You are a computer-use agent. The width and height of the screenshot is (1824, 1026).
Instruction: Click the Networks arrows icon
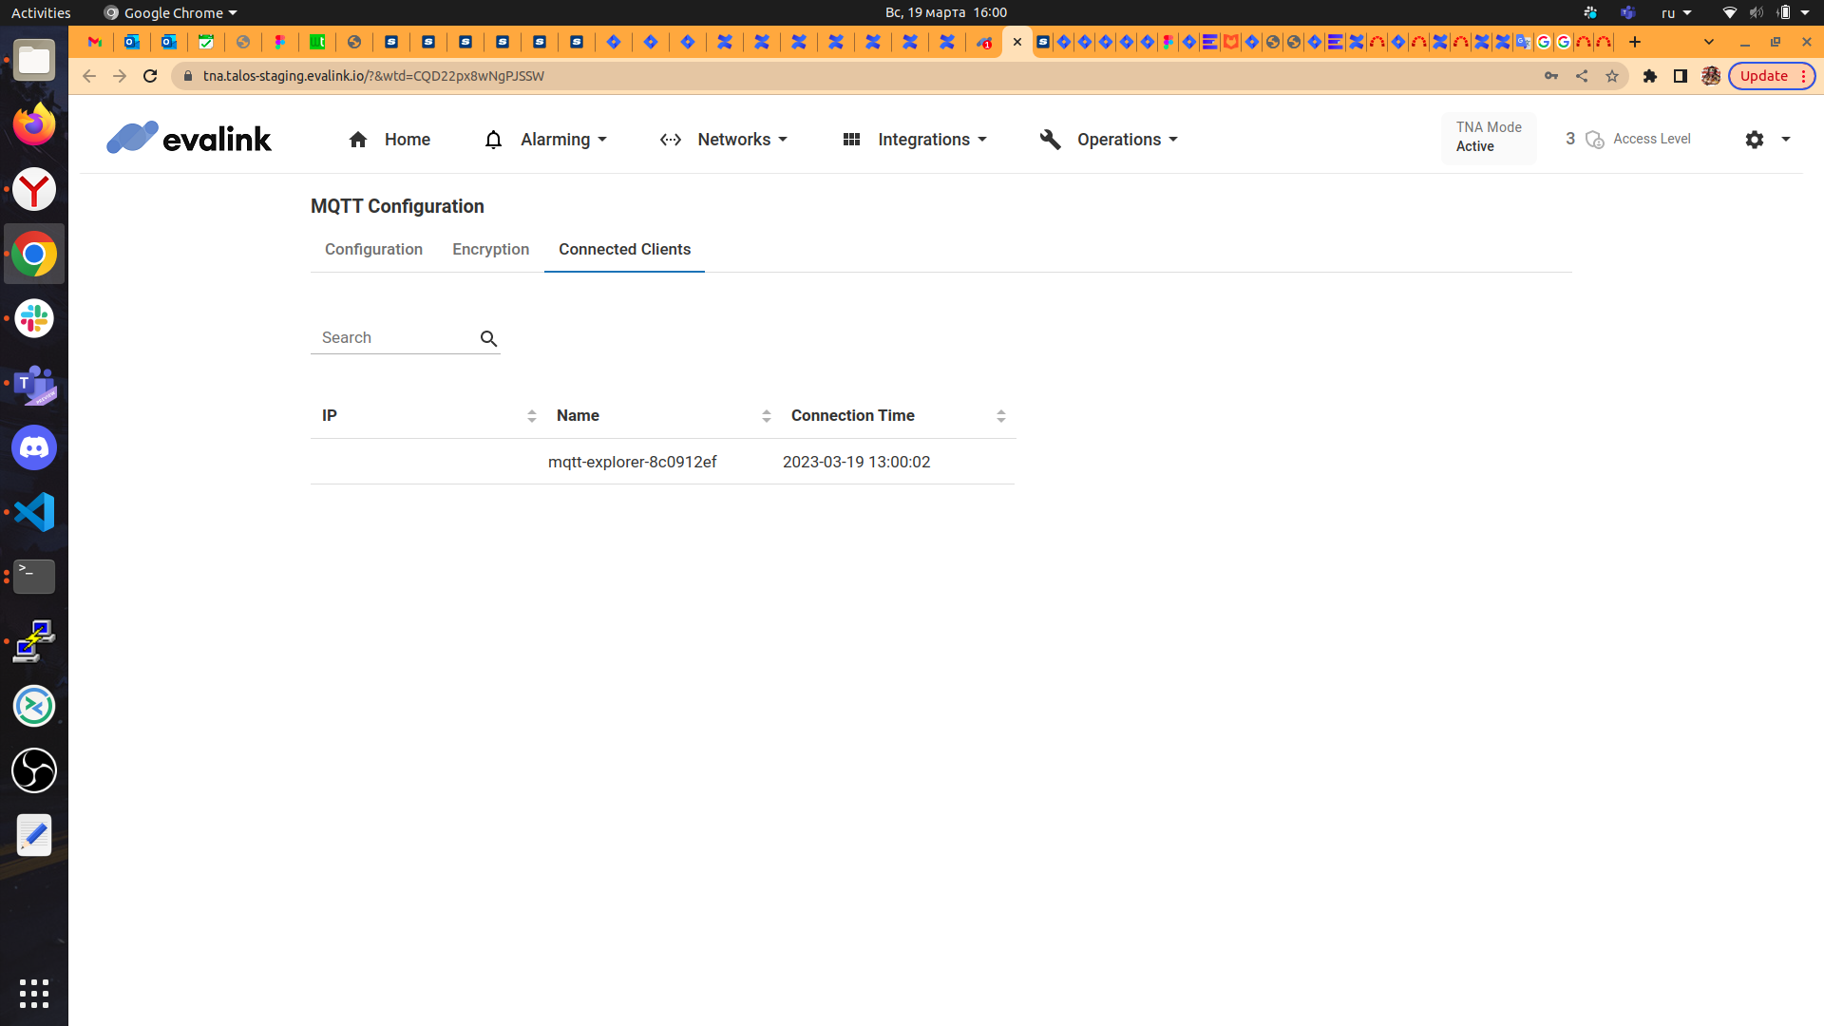point(671,140)
